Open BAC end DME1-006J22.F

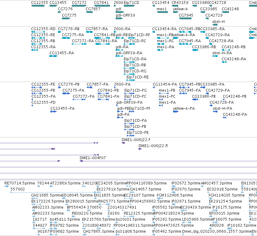tap(136, 140)
